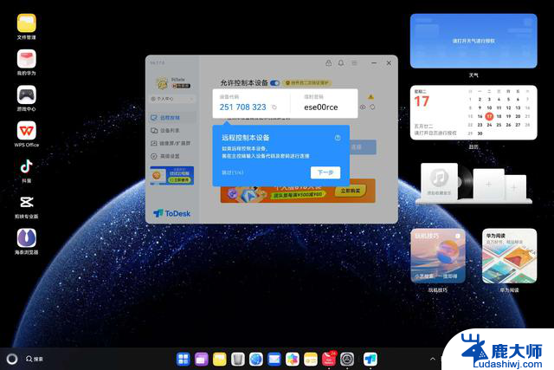Select date 17 in the calendar widget

click(x=489, y=116)
